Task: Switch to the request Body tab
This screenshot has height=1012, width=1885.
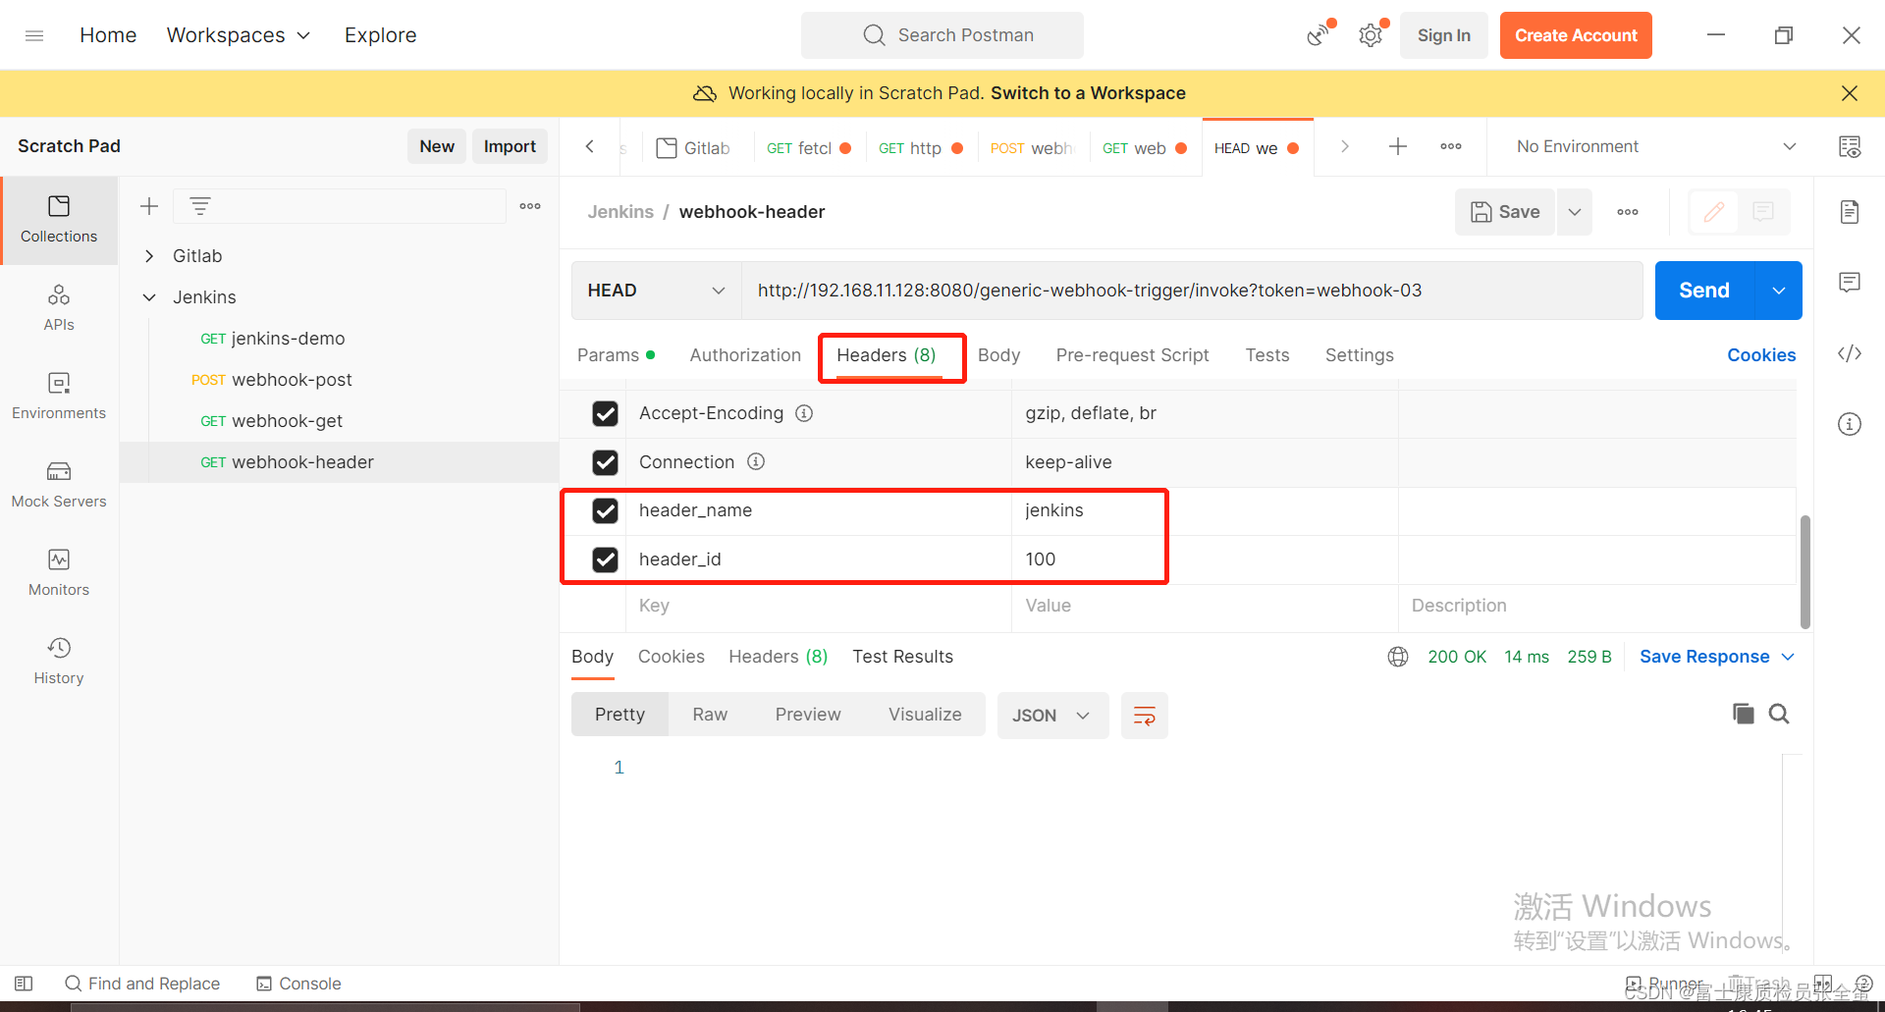Action: coord(998,355)
